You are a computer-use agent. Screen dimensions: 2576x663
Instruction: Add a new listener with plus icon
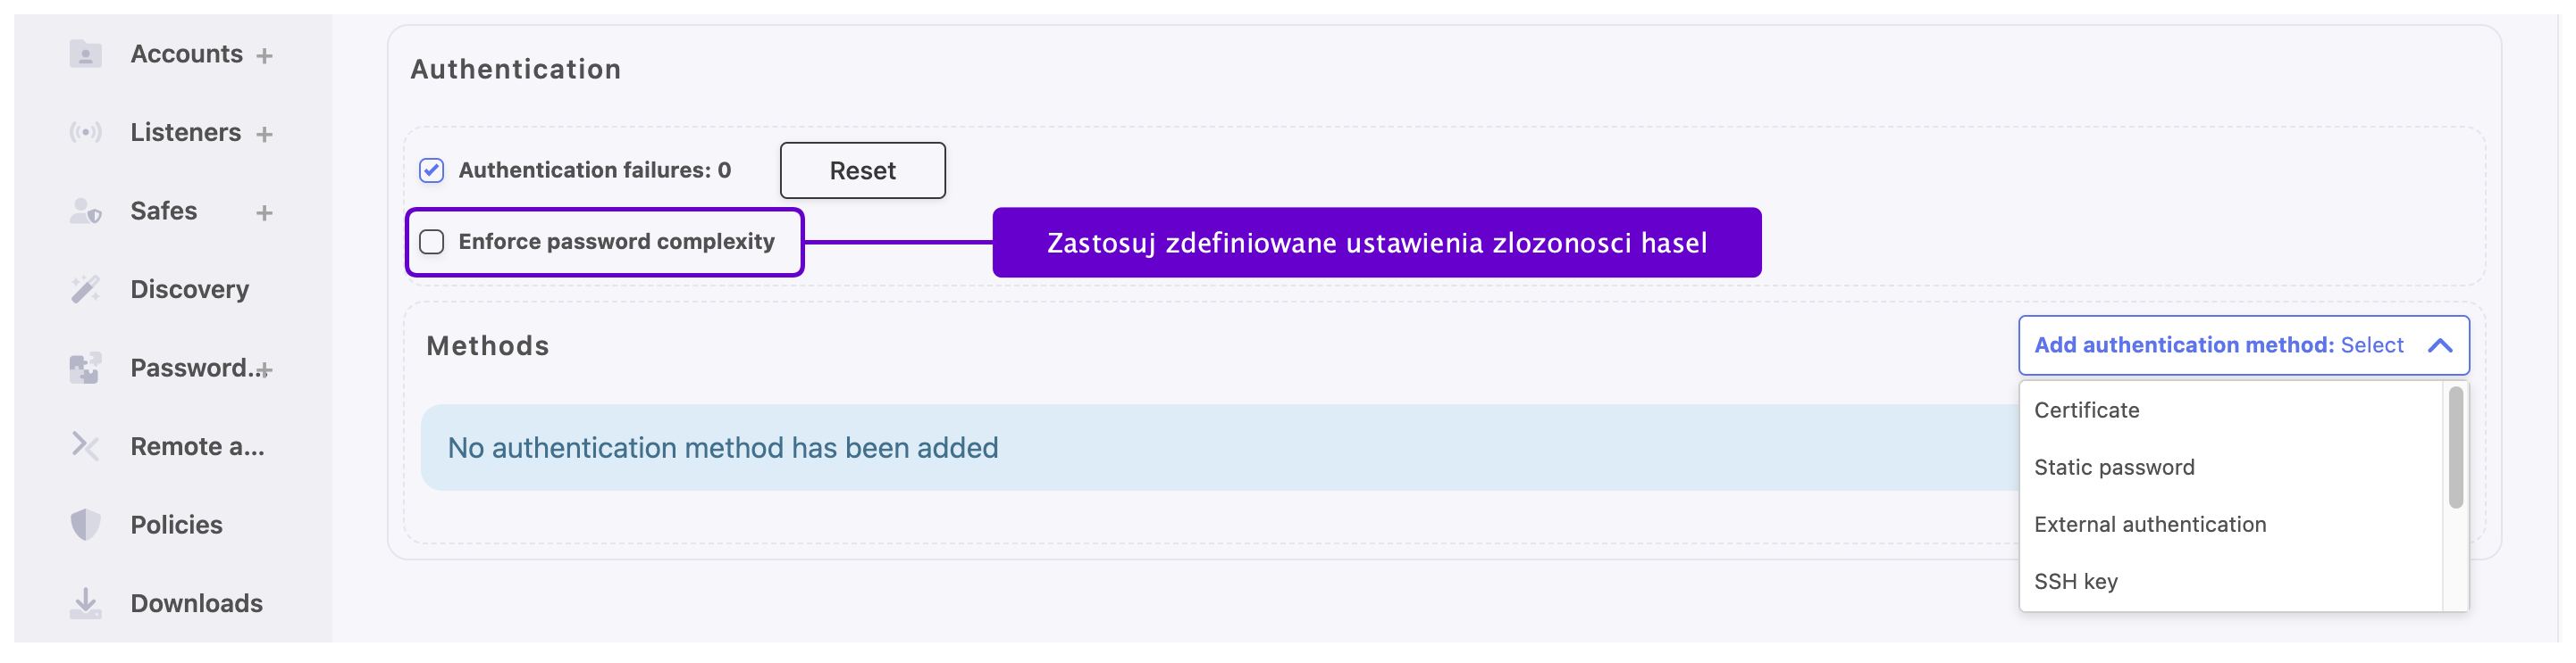tap(264, 134)
